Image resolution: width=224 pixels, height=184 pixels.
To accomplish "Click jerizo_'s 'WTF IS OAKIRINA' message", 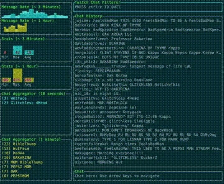I will (102, 89).
